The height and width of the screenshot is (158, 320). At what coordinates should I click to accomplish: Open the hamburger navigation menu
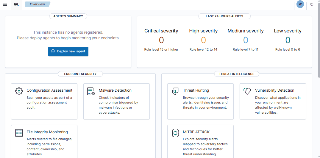[5, 4]
